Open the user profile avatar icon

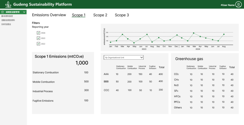238,4
